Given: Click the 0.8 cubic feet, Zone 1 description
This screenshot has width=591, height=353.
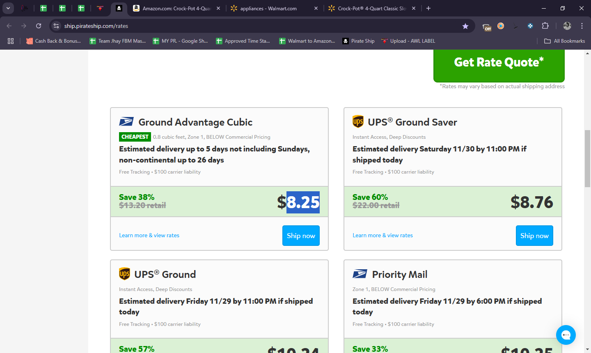Looking at the screenshot, I should coord(212,137).
